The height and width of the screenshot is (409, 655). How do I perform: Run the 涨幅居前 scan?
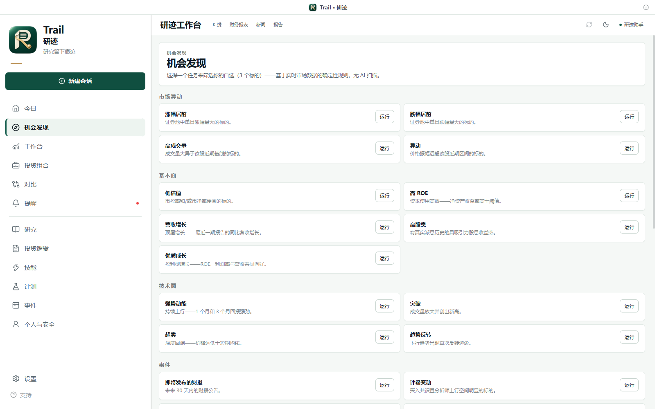[x=385, y=117]
